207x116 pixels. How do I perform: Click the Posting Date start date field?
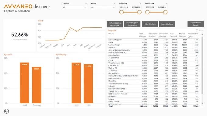coord(150,7)
